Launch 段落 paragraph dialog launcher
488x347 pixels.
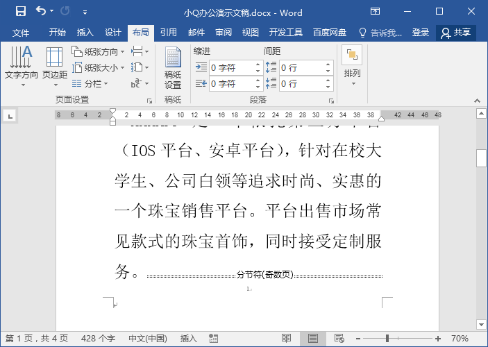[331, 101]
